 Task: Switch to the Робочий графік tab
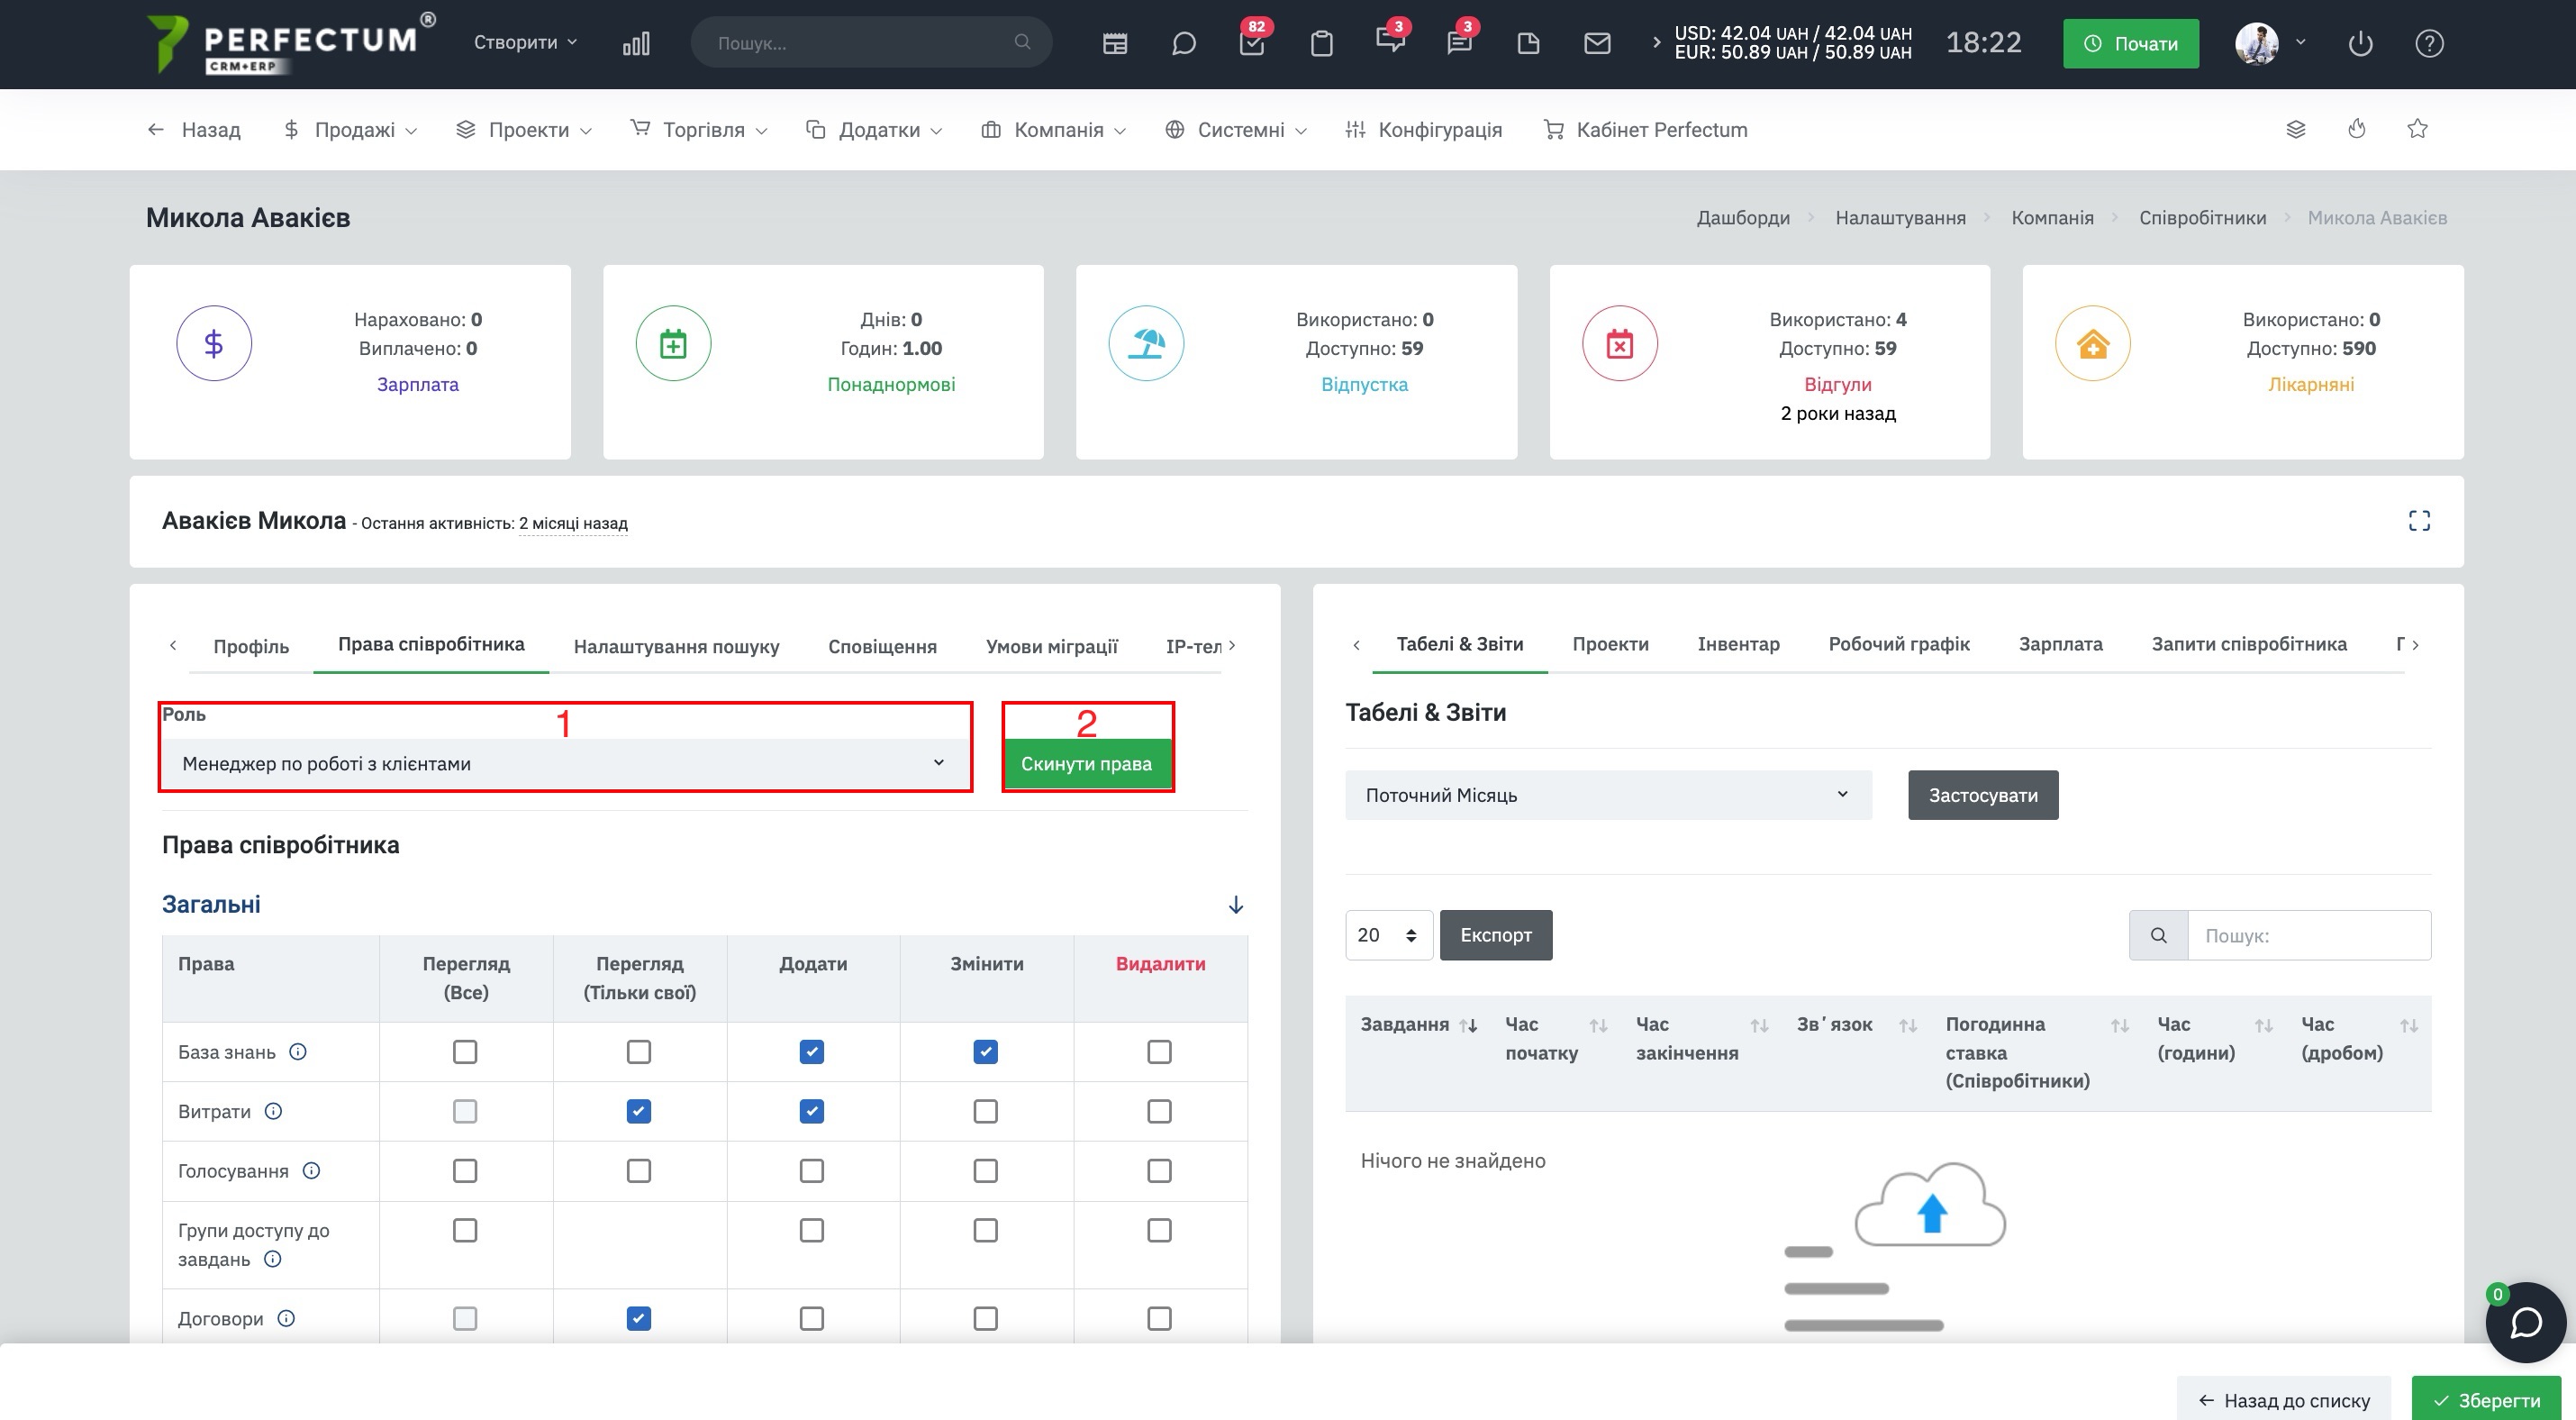point(1899,644)
